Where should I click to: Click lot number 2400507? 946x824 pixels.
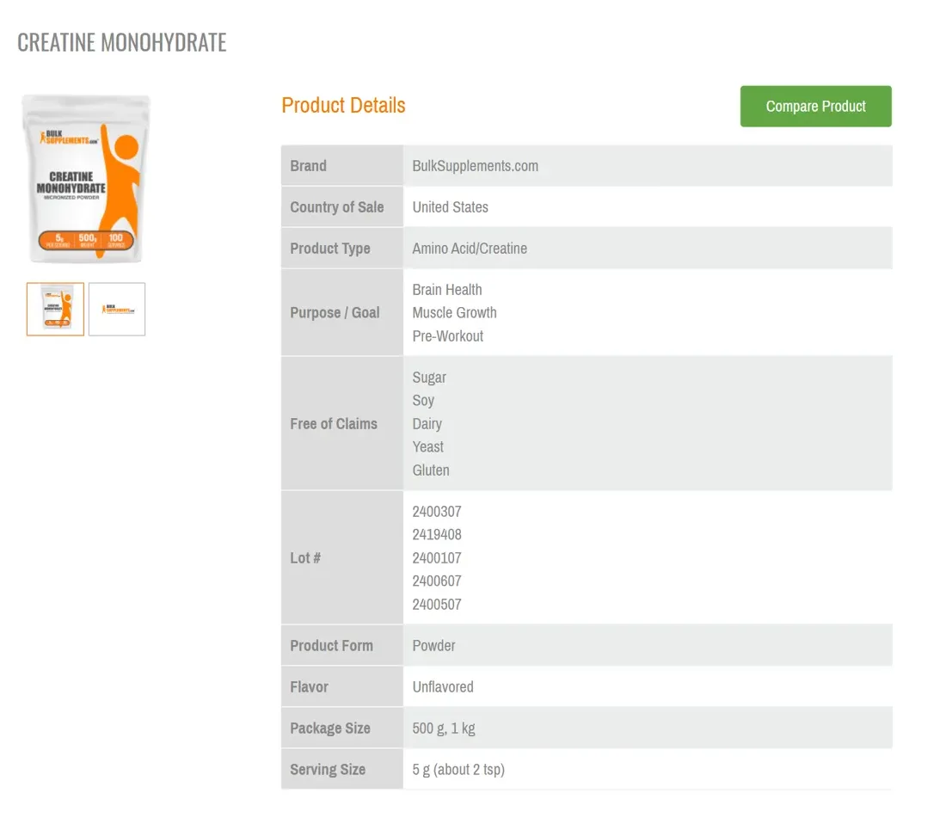(x=437, y=605)
